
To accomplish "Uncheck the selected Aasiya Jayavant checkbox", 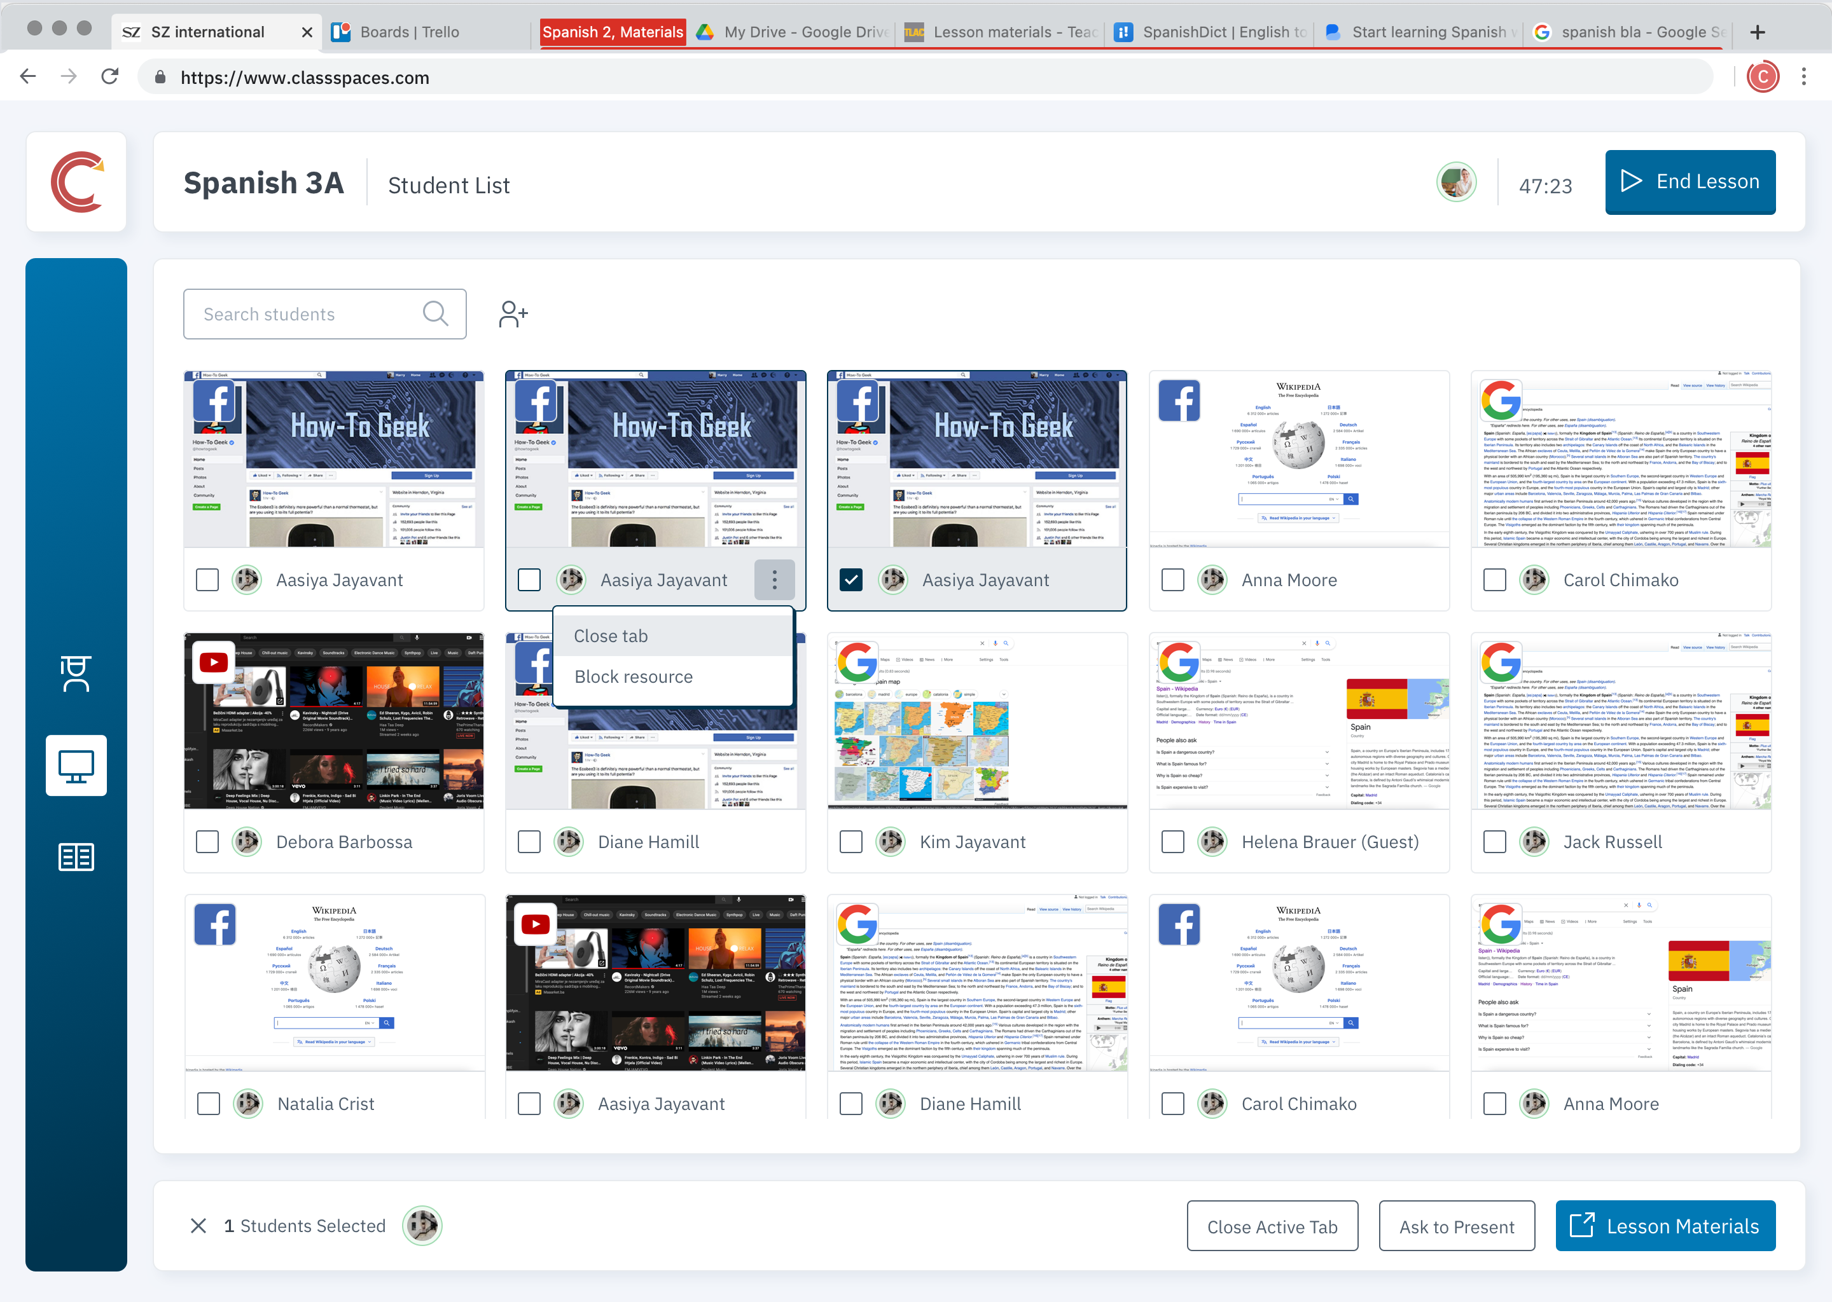I will (851, 580).
